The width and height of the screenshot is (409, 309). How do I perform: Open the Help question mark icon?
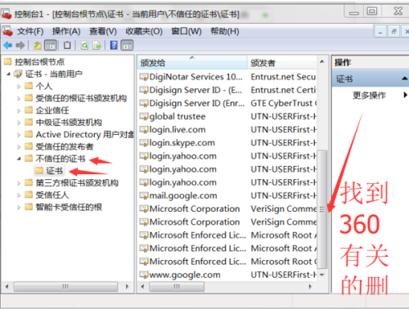pyautogui.click(x=114, y=45)
